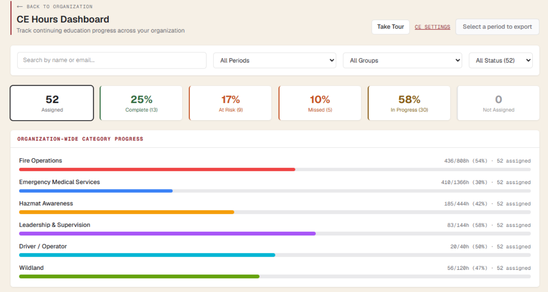Click Select a period to export button
Viewport: 548px width, 292px height.
[x=497, y=27]
